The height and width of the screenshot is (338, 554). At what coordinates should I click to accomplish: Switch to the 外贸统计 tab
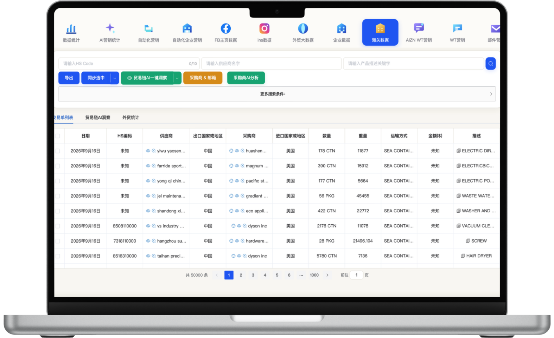tap(131, 118)
